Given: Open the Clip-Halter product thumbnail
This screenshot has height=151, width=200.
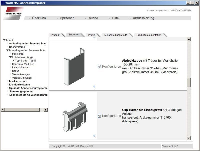Looking at the screenshot, I should 75,116.
